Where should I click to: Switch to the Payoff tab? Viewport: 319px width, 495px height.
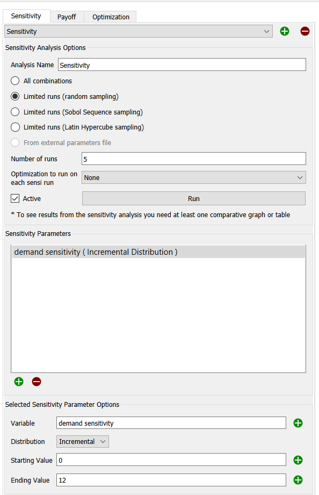pos(67,17)
